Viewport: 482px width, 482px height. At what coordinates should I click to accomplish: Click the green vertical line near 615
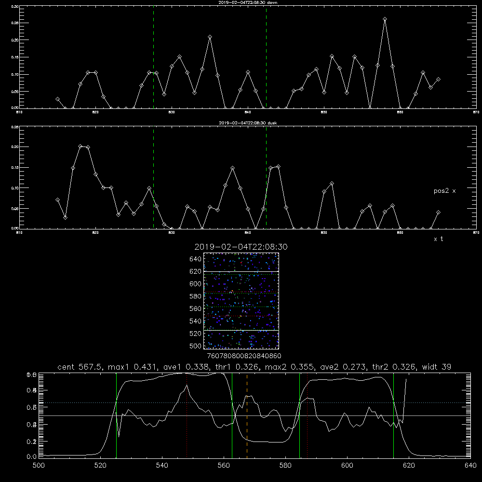coord(393,415)
